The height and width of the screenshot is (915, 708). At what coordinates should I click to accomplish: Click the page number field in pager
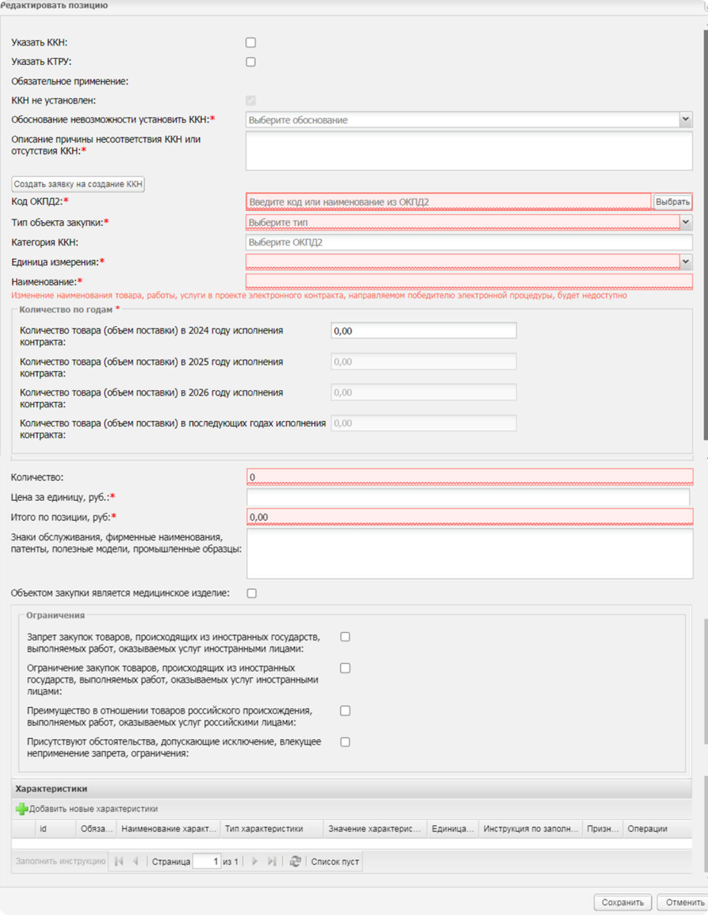click(x=206, y=861)
